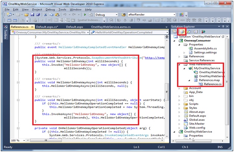The width and height of the screenshot is (234, 152).
Task: Click the code editor horizontal scrollbar thumb
Action: pos(46,140)
